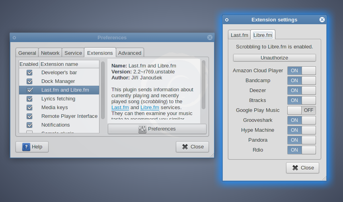
Task: Go to the Advanced tab
Action: point(130,53)
